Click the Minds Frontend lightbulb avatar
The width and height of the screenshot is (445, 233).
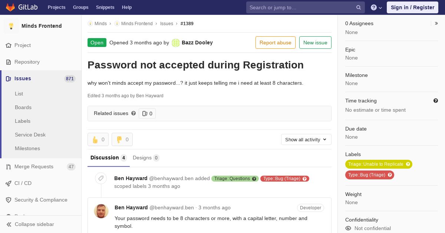pyautogui.click(x=11, y=26)
